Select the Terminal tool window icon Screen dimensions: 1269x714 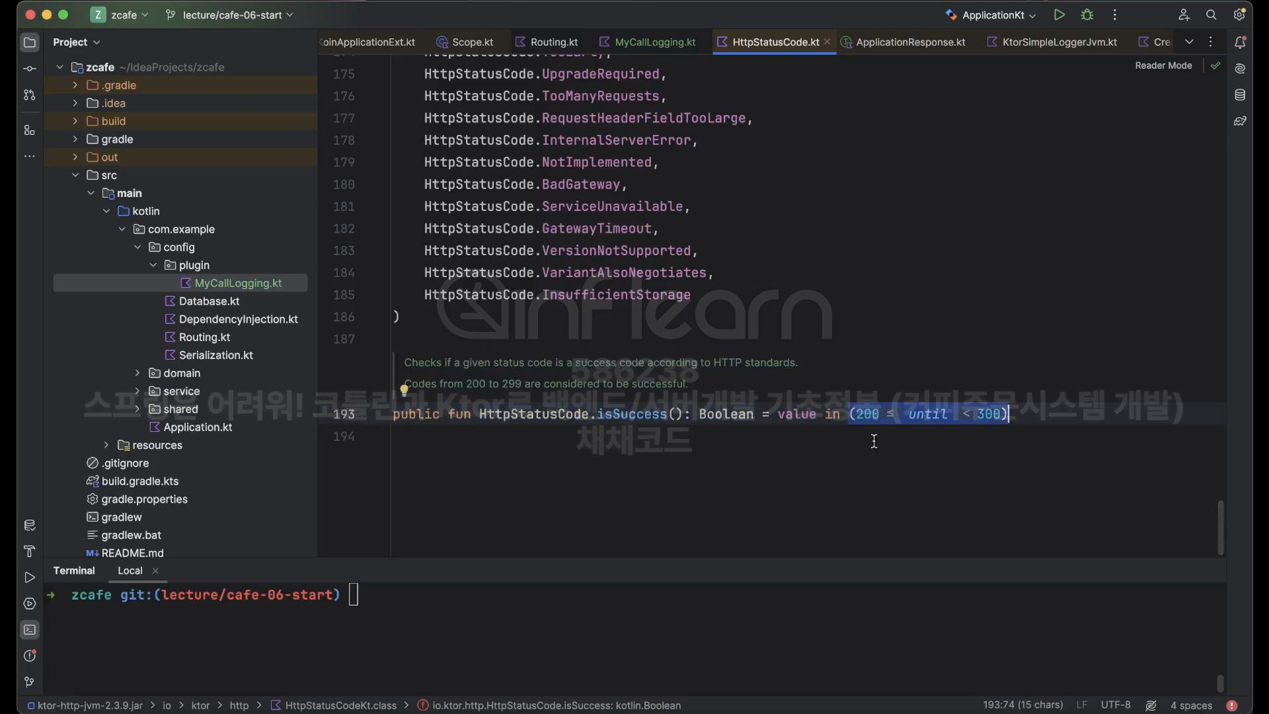(x=30, y=630)
